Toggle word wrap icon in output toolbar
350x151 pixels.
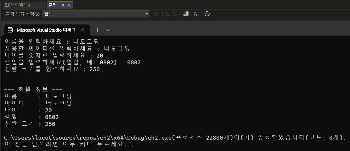coord(197,14)
